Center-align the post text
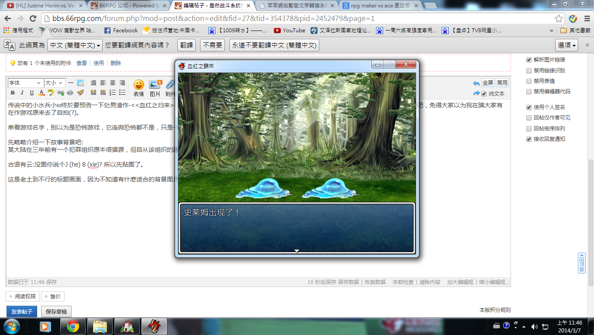Image resolution: width=594 pixels, height=335 pixels. [x=113, y=83]
